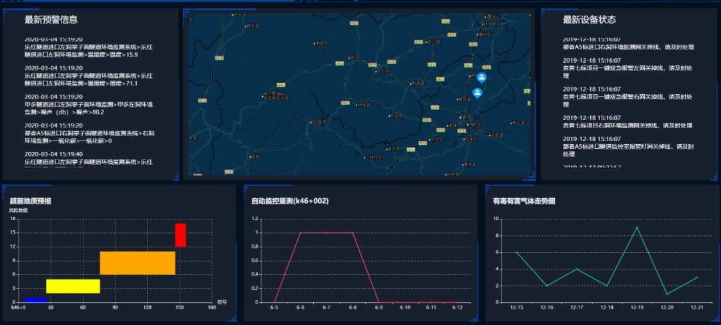The image size is (721, 325).
Task: Click the upper blue tunnel marker on map
Action: pos(482,77)
